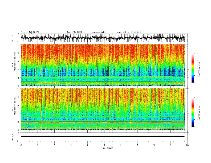Click the "VLF Spectra" plot title
The width and height of the screenshot is (211, 163).
tap(30, 32)
